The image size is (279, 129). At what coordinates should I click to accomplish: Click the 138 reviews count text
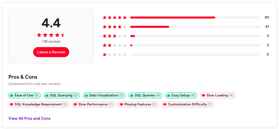click(x=51, y=41)
